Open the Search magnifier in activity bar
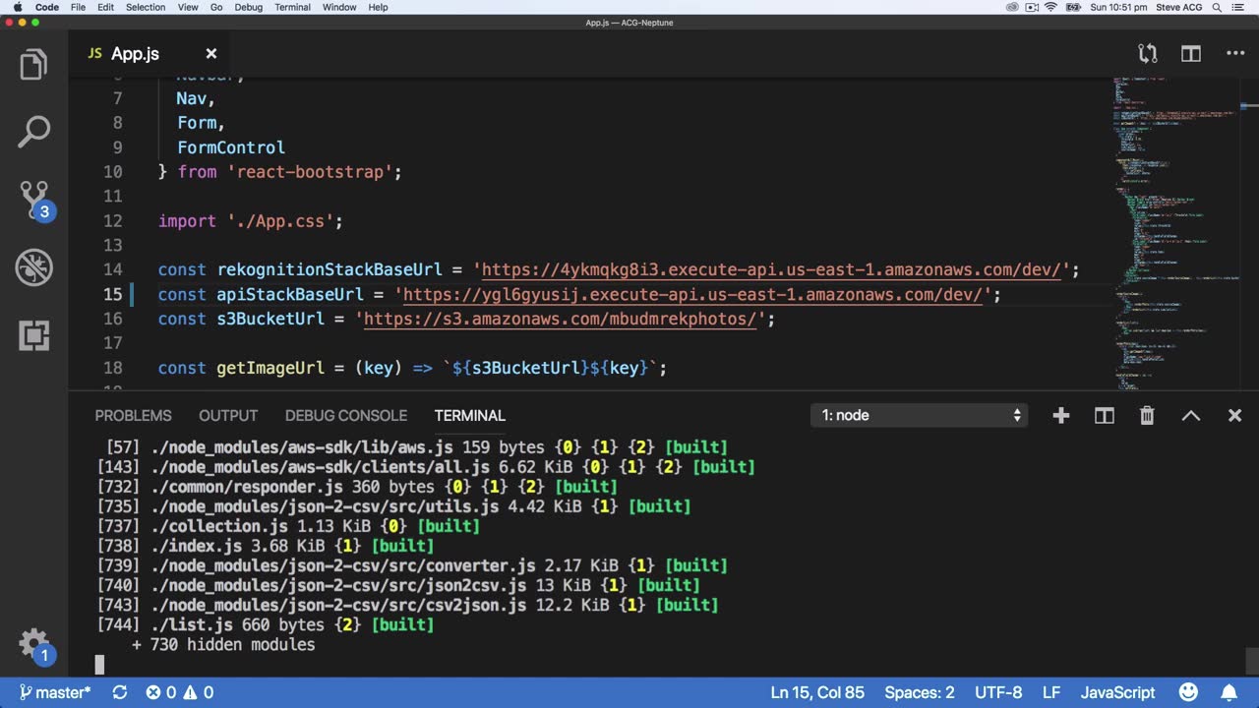The image size is (1259, 708). click(33, 132)
